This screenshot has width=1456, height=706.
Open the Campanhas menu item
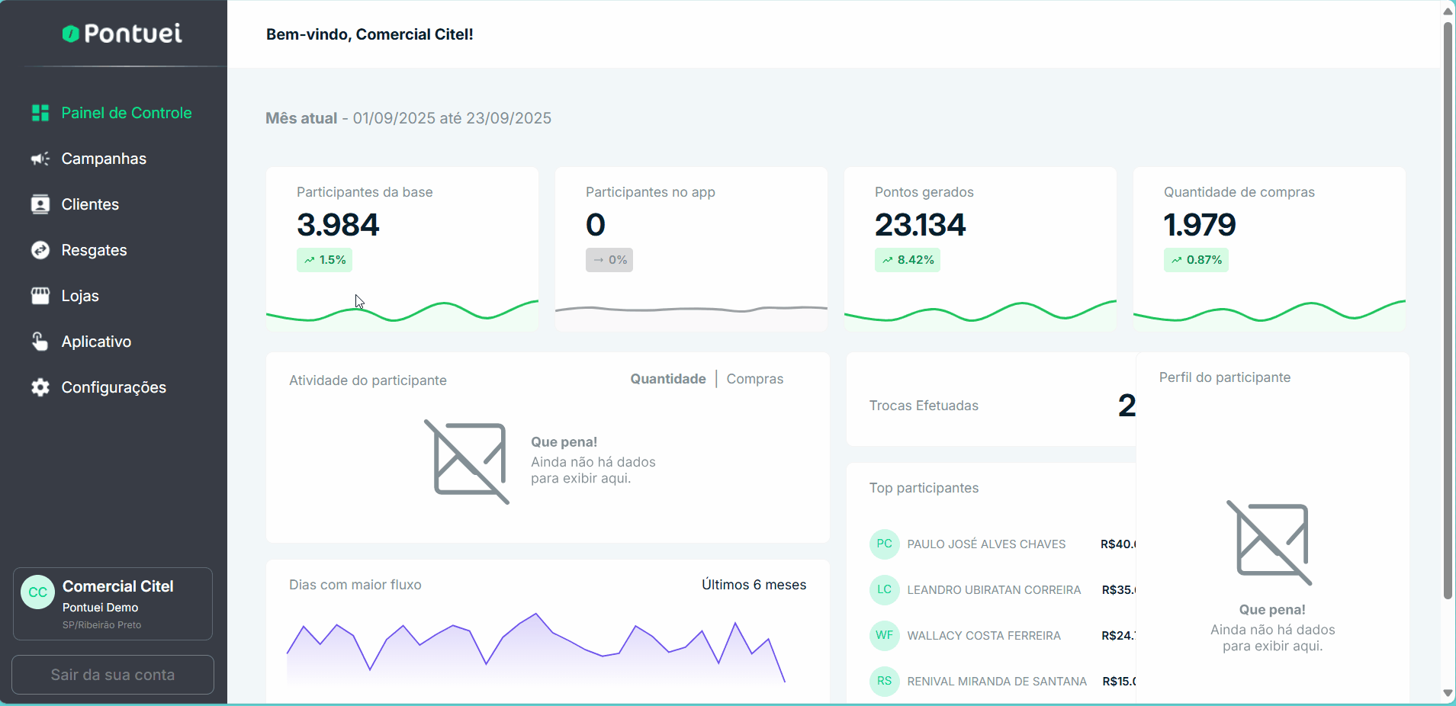[x=104, y=159]
